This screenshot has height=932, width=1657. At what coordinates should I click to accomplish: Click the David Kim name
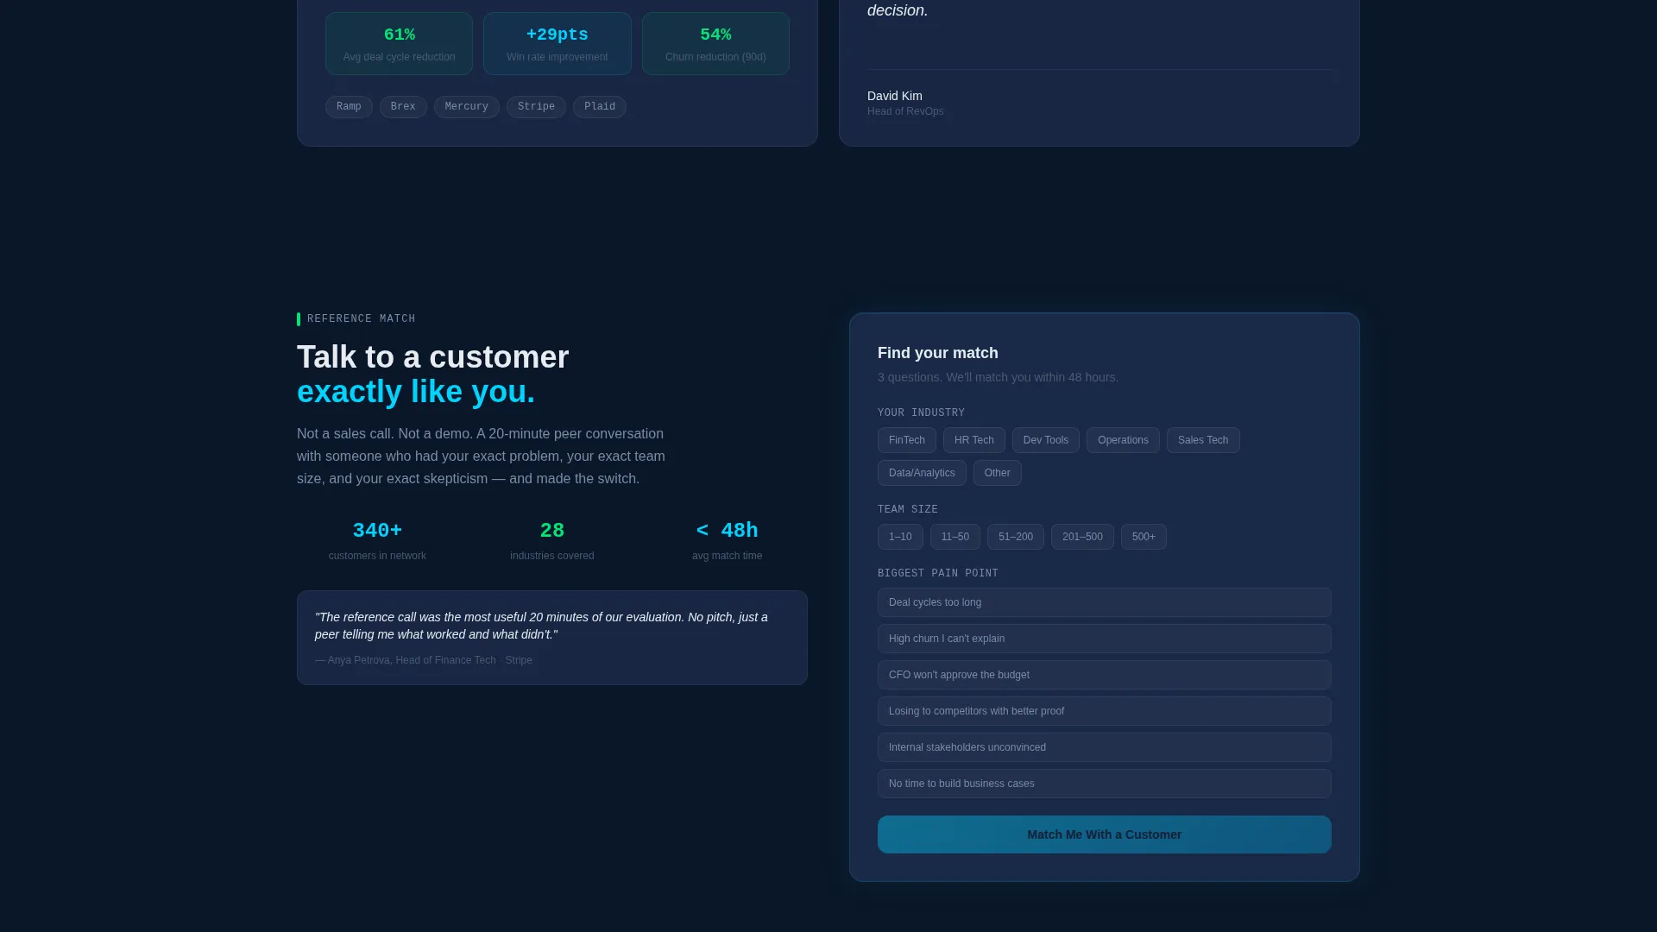(x=894, y=96)
